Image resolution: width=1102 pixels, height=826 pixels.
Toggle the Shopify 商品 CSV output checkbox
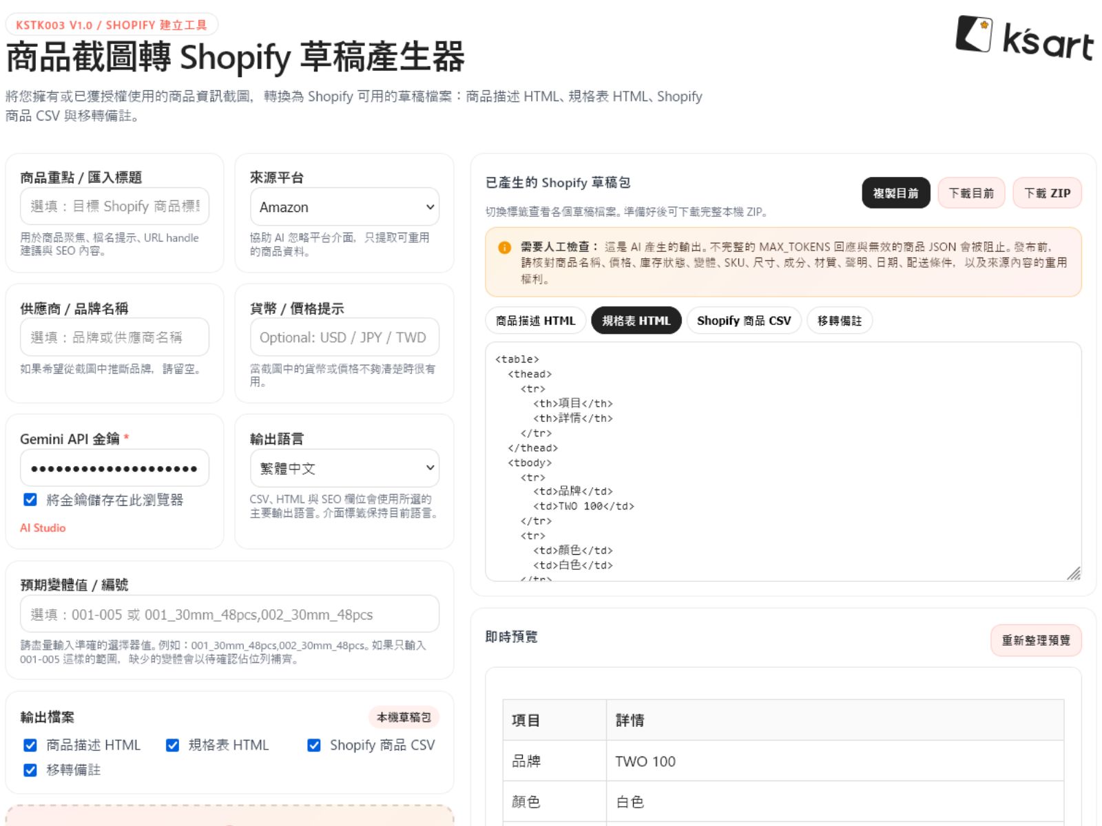pyautogui.click(x=314, y=745)
